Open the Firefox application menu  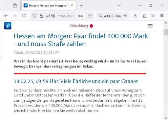click(x=162, y=16)
